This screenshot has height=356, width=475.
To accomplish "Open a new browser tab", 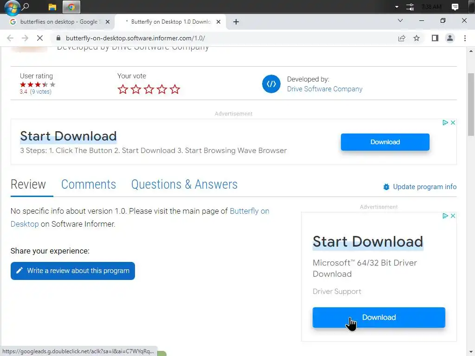I will [x=236, y=22].
